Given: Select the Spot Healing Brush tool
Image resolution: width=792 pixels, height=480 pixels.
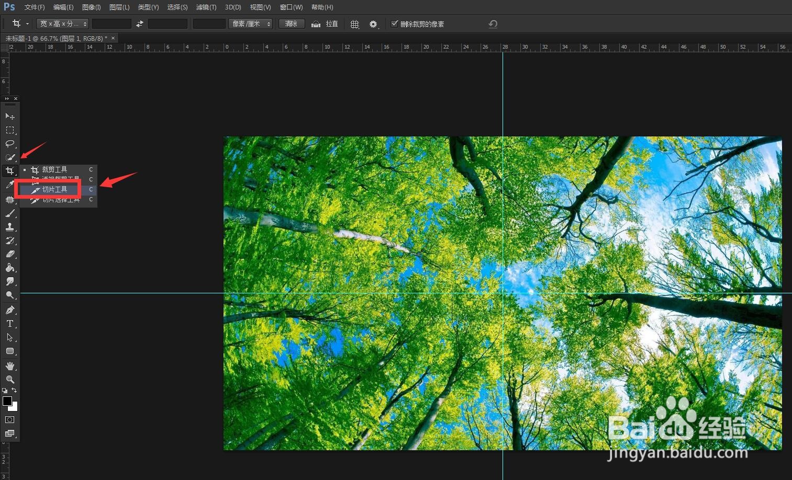Looking at the screenshot, I should (9, 199).
